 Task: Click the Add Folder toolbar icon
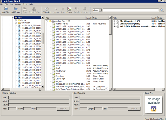(16, 9)
